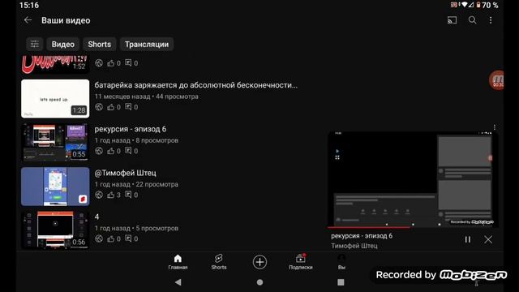Go back from Ваши видео
The image size is (519, 292).
point(28,20)
